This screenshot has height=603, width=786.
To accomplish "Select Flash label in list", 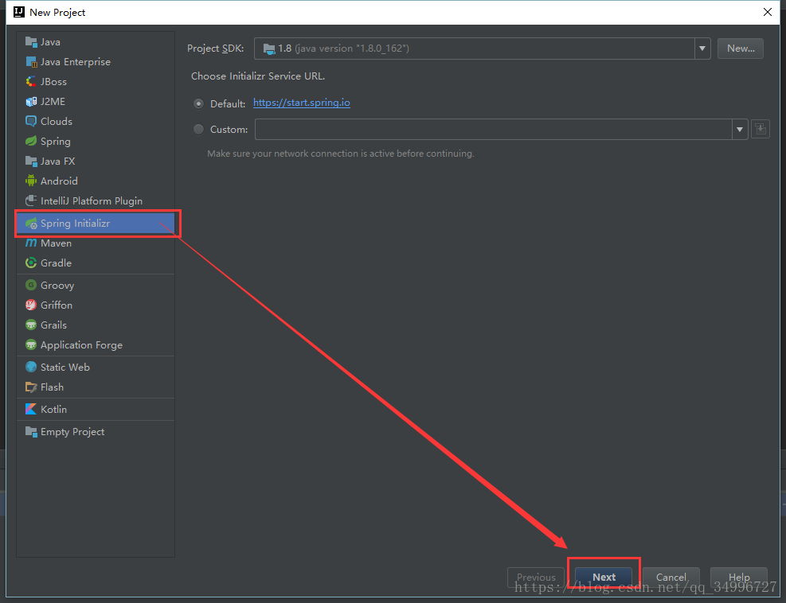I will tap(52, 387).
